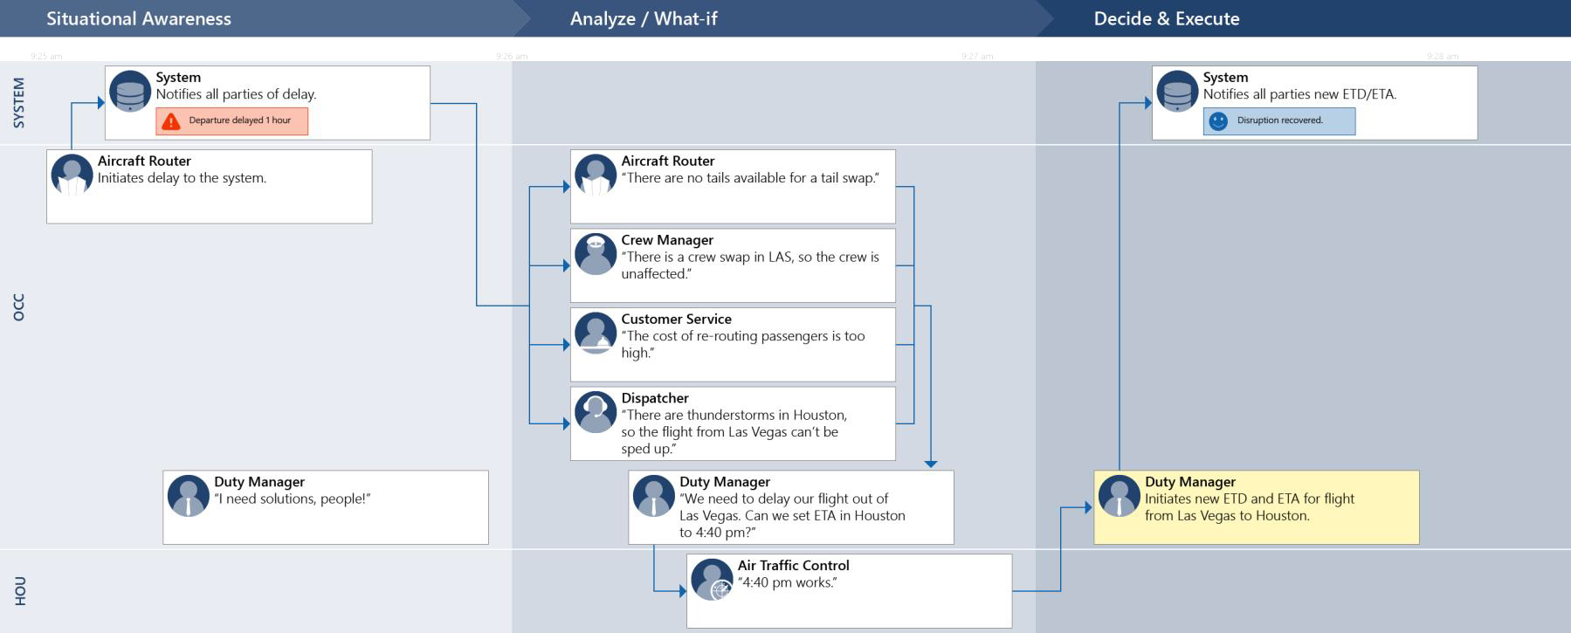Image resolution: width=1571 pixels, height=633 pixels.
Task: Open the Decide & Execute phase header
Action: click(x=1167, y=18)
